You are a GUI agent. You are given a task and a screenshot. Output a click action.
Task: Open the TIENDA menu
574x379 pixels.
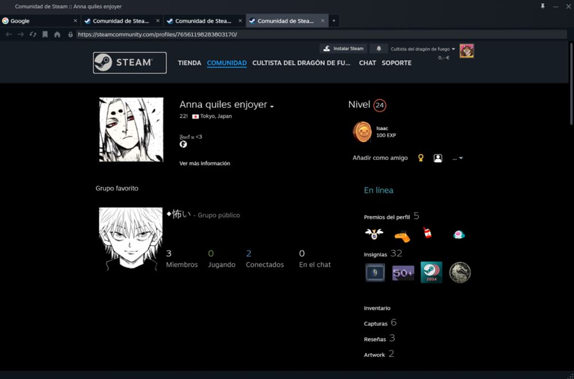click(189, 63)
